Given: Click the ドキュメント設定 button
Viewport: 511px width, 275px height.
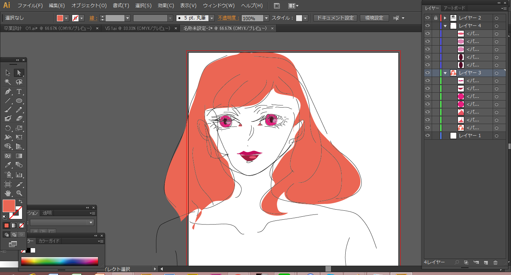Looking at the screenshot, I should coord(335,18).
